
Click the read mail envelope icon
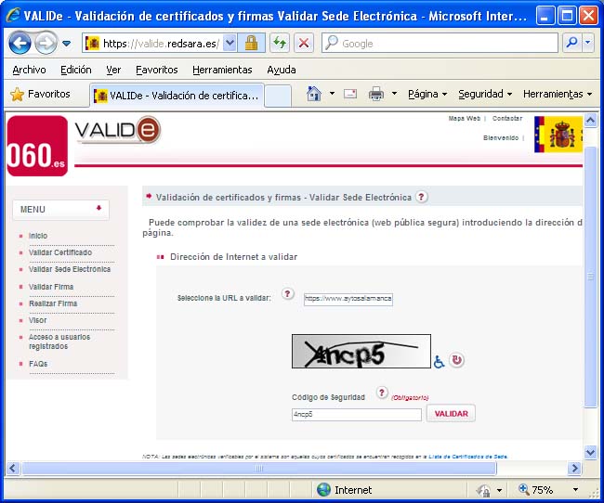coord(350,94)
